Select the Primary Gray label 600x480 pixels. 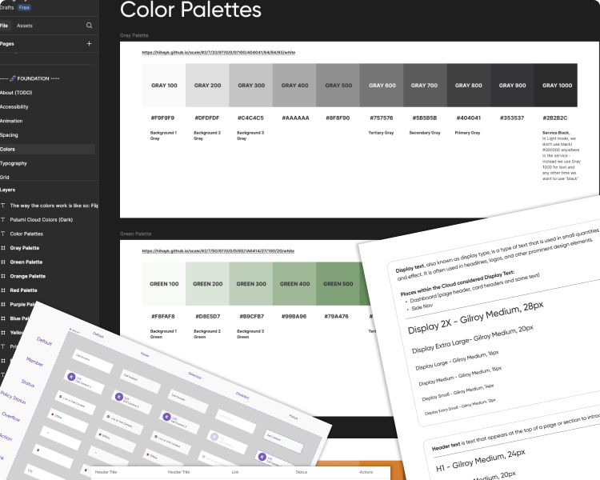[x=467, y=133]
